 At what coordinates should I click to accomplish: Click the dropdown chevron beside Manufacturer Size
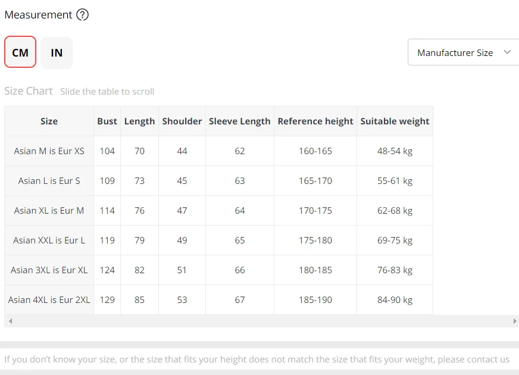[x=507, y=52]
